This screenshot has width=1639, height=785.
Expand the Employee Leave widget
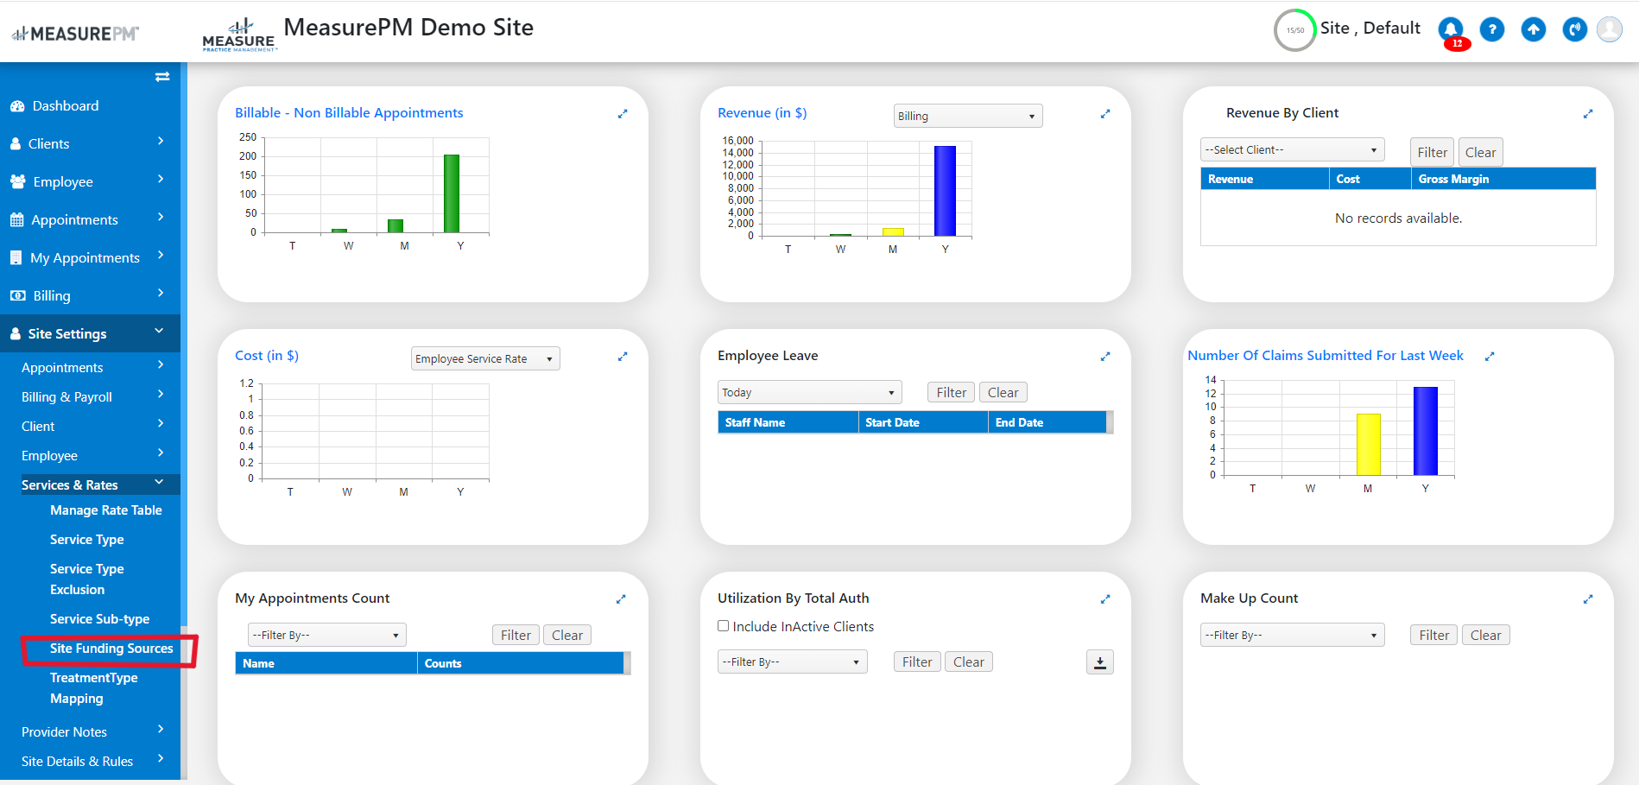[1105, 357]
